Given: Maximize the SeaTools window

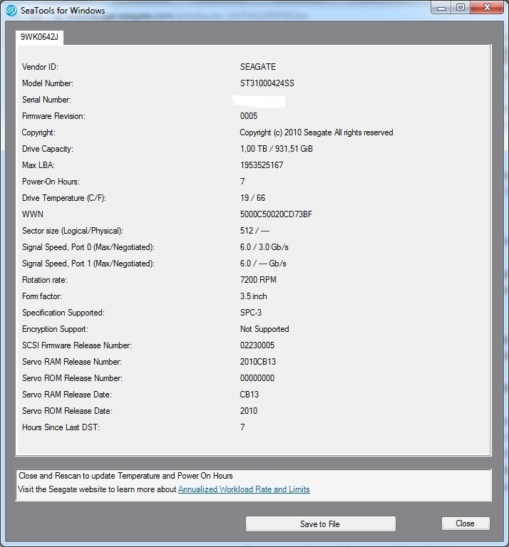Looking at the screenshot, I should 461,8.
